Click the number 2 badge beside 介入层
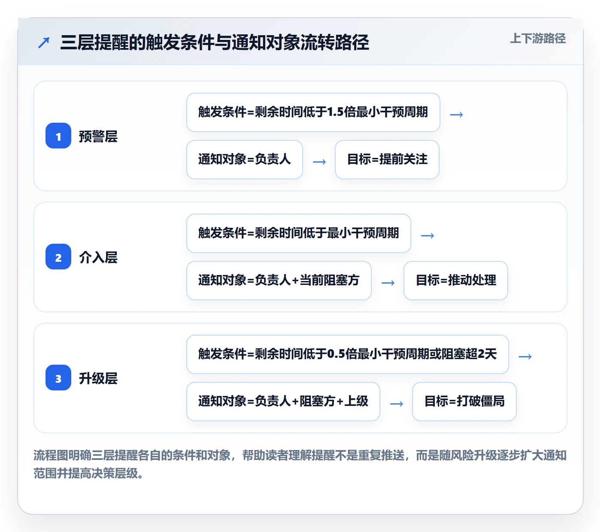601x532 pixels. click(58, 257)
